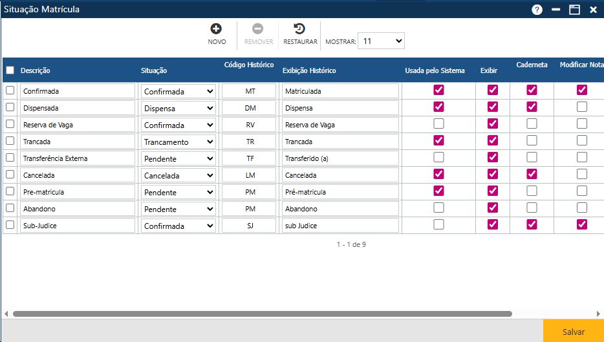This screenshot has width=604, height=342.
Task: Maximize the Situação Matrícula window
Action: pyautogui.click(x=574, y=10)
